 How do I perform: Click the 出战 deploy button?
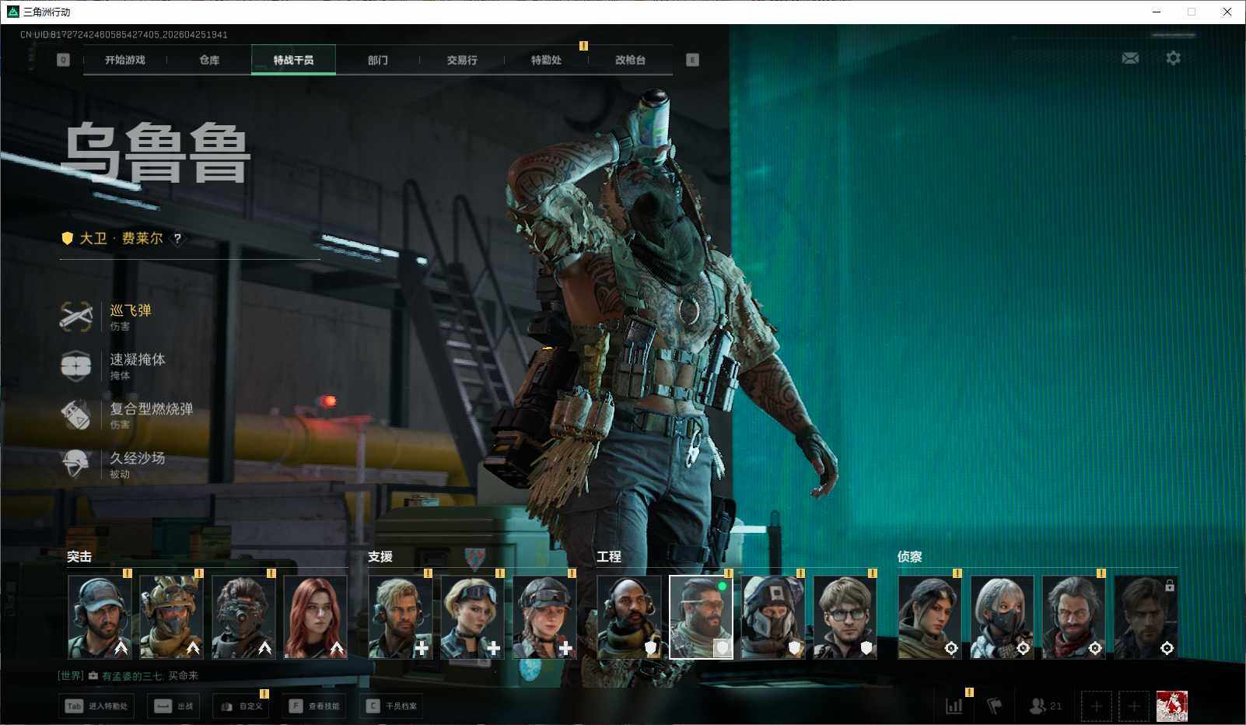[x=173, y=706]
